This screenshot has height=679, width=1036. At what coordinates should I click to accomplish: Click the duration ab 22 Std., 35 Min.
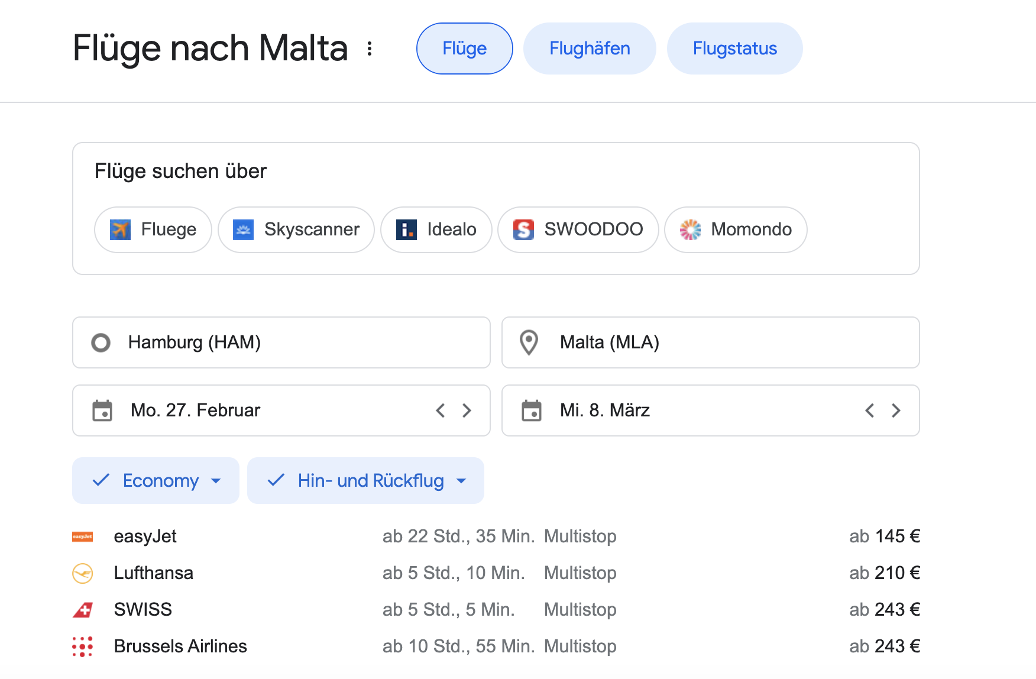(x=458, y=536)
